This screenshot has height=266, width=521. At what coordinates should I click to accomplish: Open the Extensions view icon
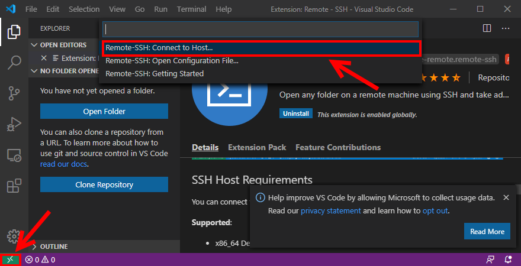pos(14,186)
